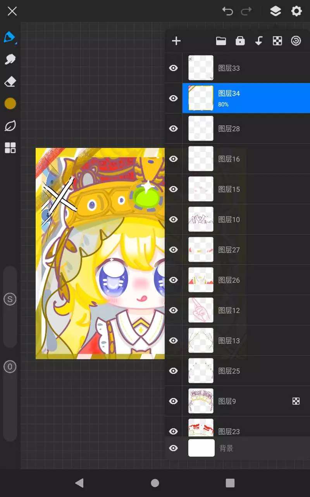Open the white 背景 color thumbnail
The height and width of the screenshot is (497, 310).
point(201,448)
